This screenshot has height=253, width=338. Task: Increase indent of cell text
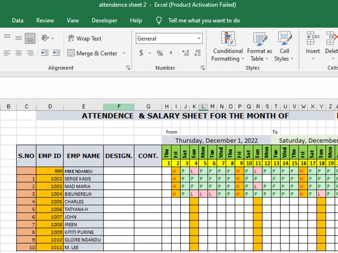(56, 53)
